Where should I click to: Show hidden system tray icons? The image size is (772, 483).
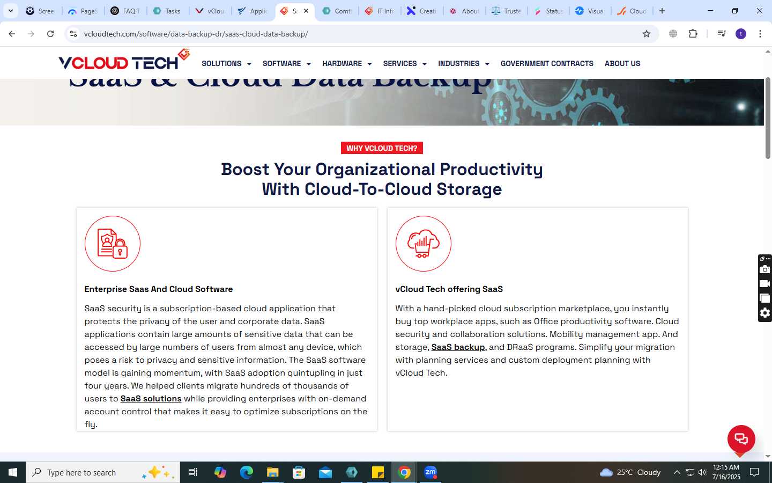[677, 472]
